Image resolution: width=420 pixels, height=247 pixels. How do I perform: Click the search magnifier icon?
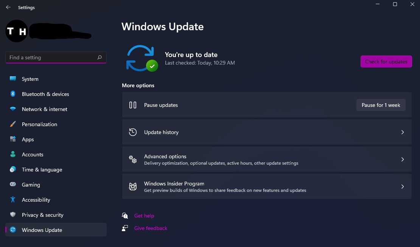tap(100, 57)
